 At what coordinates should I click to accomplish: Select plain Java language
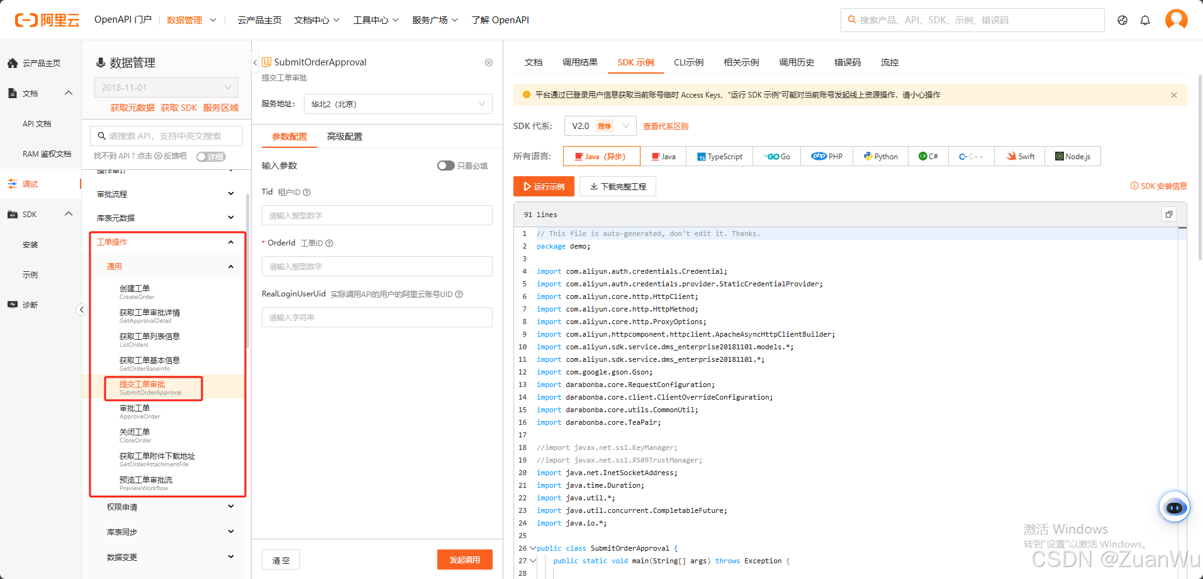[x=663, y=156]
